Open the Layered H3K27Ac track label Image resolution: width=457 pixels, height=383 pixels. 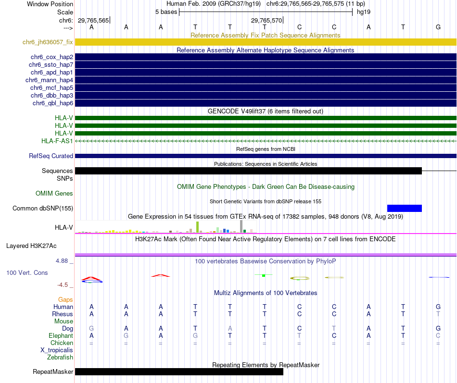click(x=31, y=246)
